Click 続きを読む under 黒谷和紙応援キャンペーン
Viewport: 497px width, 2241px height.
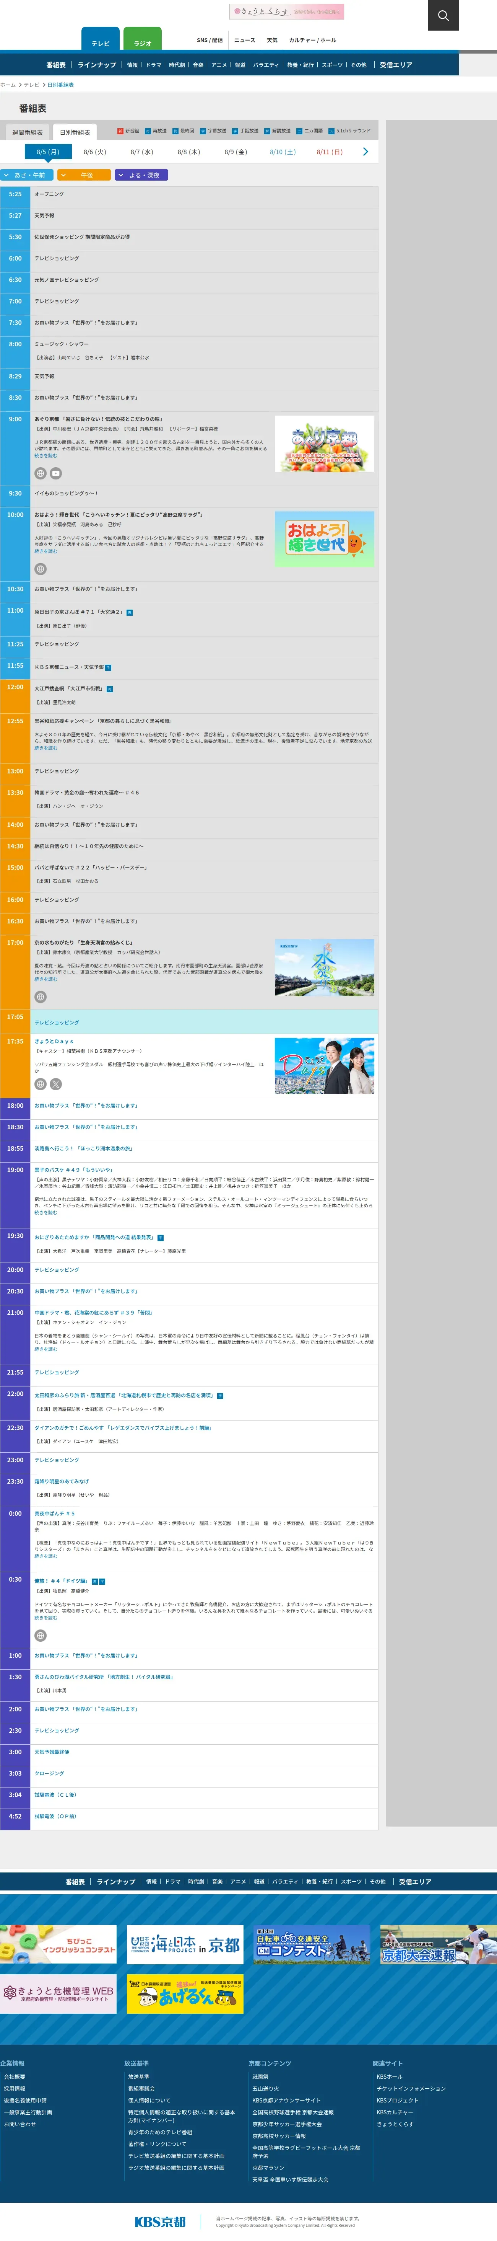(45, 748)
